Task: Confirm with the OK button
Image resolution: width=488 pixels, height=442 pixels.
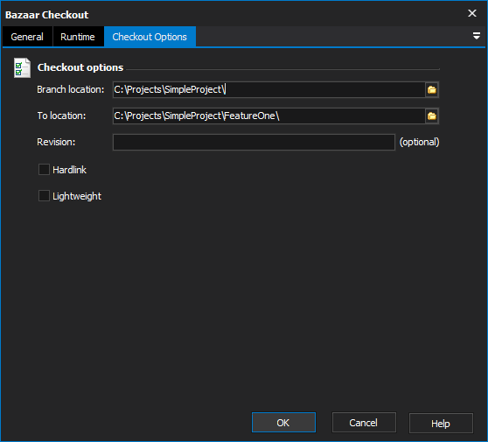Action: click(283, 423)
